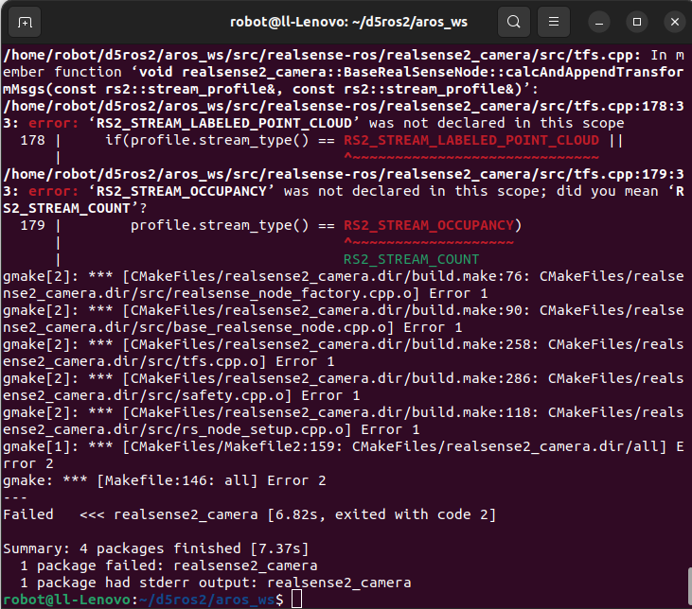Click '1 package had stderr output' line
The width and height of the screenshot is (692, 609).
(216, 583)
